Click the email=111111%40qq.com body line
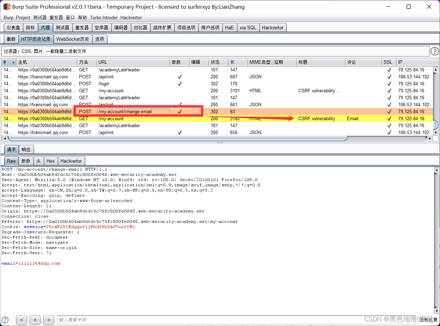The width and height of the screenshot is (440, 326). pos(31,263)
